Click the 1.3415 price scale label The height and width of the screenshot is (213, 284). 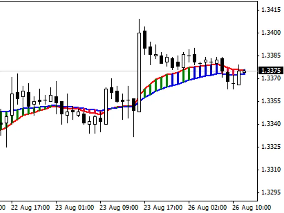point(271,10)
